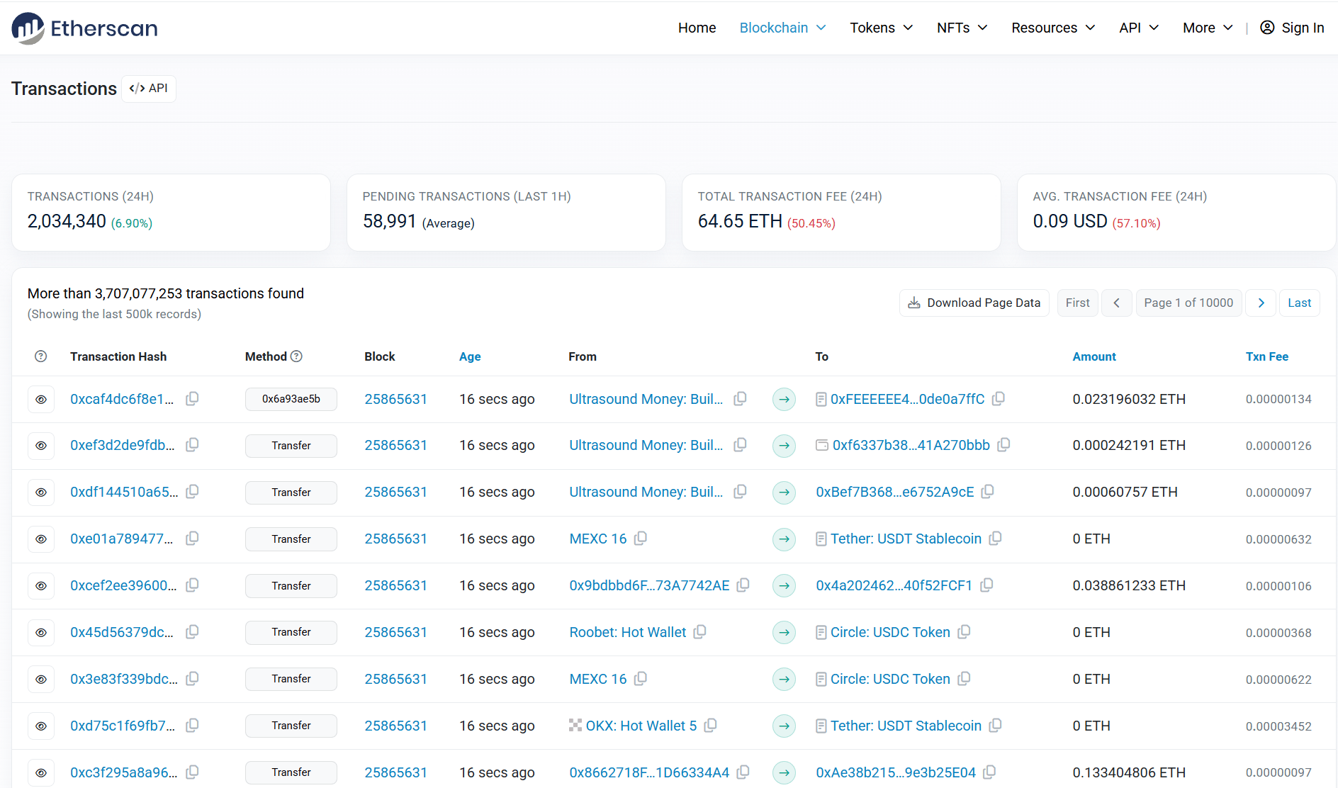The image size is (1338, 788).
Task: Click the First page button
Action: point(1077,303)
